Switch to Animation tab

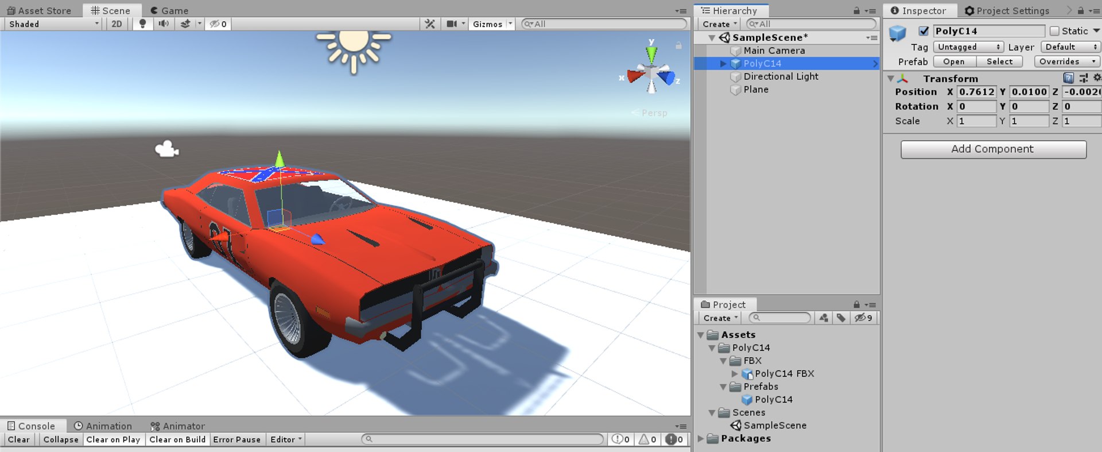103,426
